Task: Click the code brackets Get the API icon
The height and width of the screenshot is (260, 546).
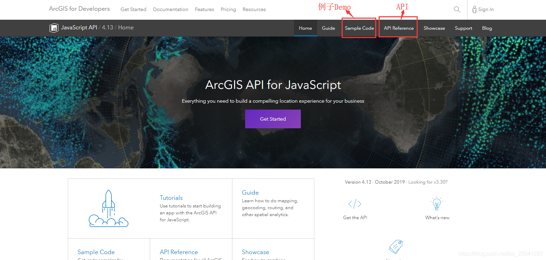Action: [355, 204]
